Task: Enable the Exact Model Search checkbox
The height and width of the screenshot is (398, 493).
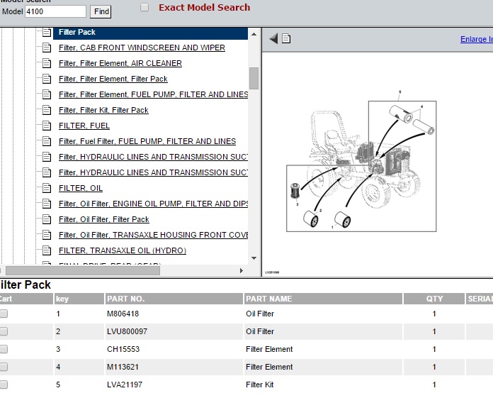Action: click(x=144, y=7)
